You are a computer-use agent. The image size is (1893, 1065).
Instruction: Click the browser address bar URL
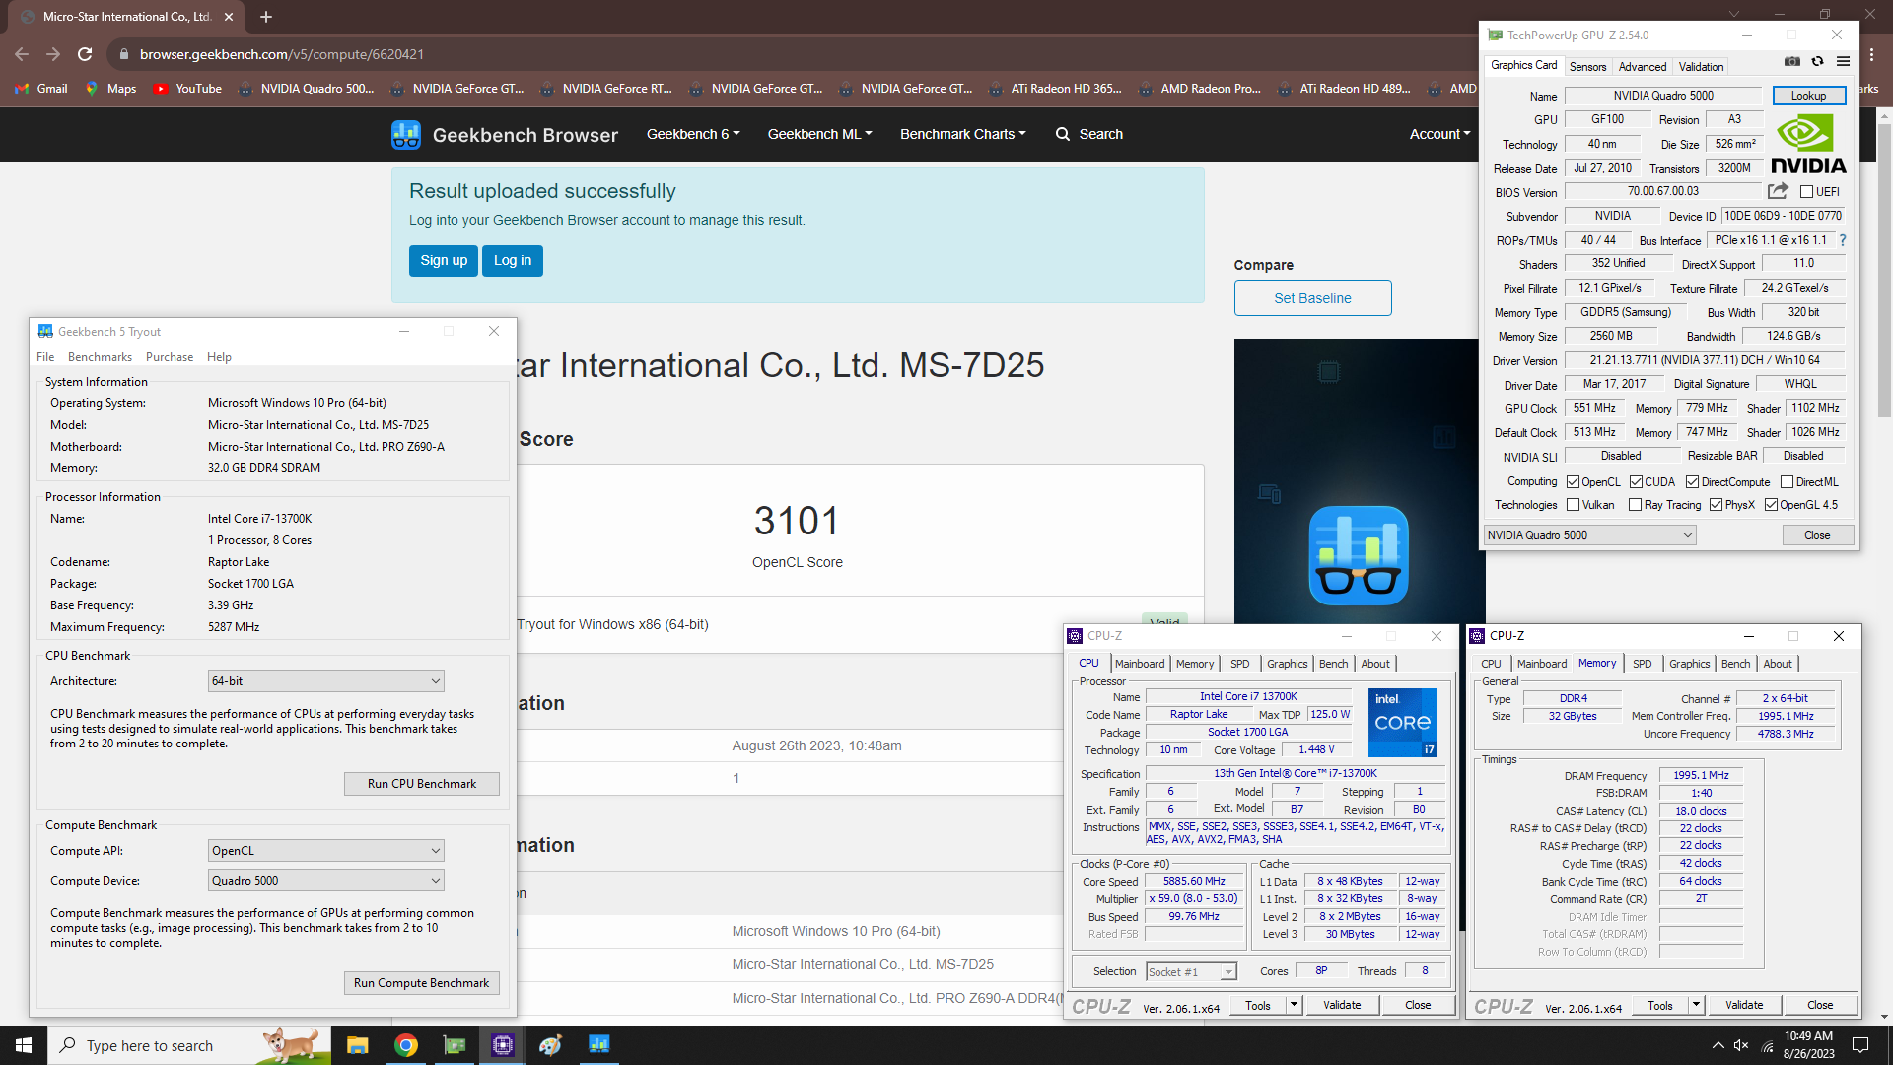(281, 54)
